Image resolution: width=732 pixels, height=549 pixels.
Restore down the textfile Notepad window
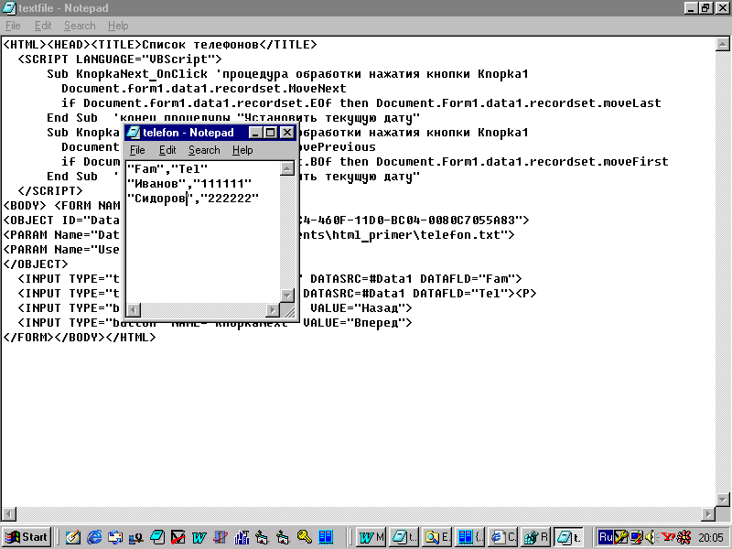point(705,8)
